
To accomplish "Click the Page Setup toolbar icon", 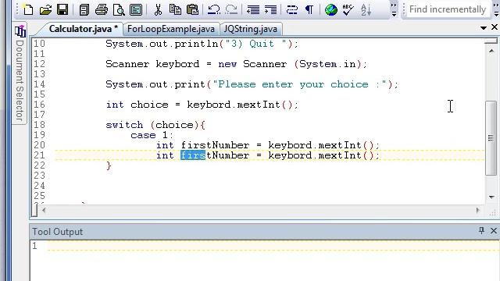I will pos(136,10).
